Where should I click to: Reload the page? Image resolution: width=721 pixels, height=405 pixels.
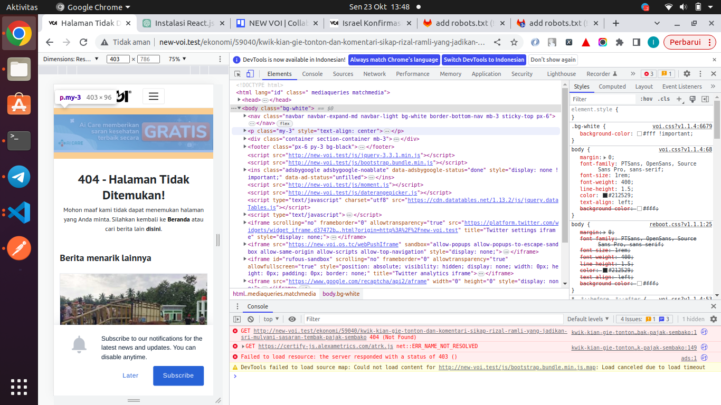coord(83,42)
